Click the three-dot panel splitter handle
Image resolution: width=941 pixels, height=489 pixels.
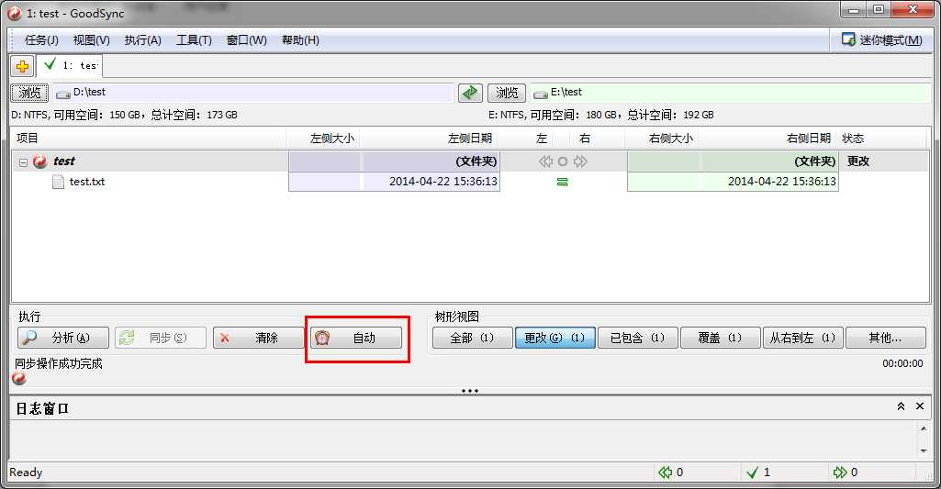(470, 391)
